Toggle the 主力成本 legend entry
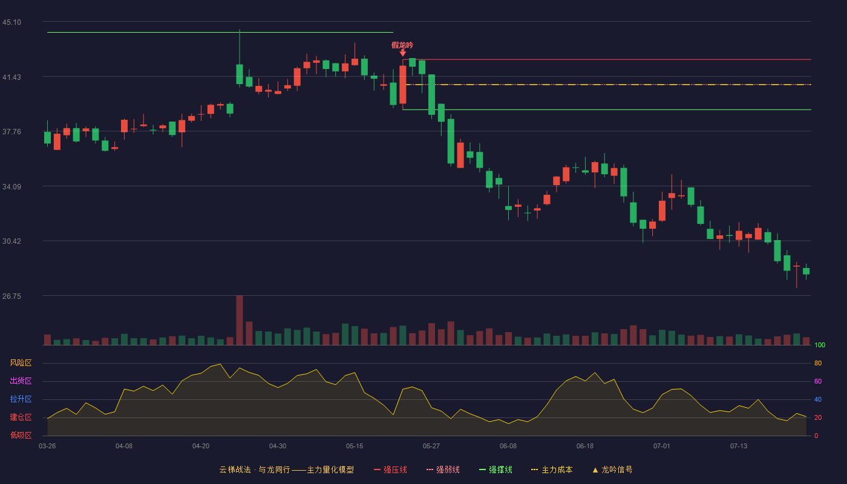The height and width of the screenshot is (484, 847). pyautogui.click(x=552, y=469)
